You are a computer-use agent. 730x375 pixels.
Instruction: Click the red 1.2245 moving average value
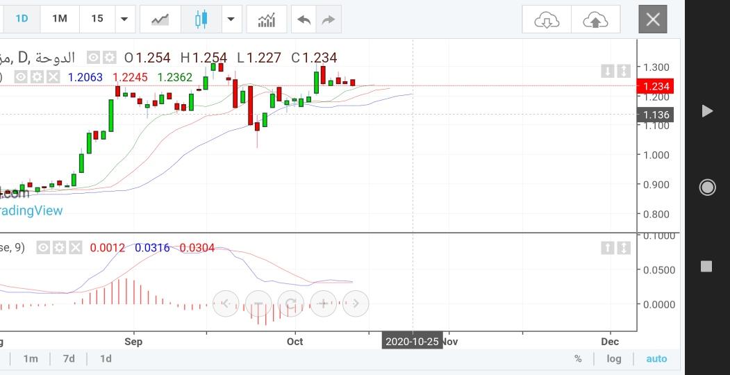click(x=131, y=77)
